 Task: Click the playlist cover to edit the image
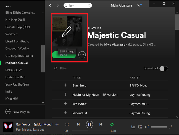(67, 31)
